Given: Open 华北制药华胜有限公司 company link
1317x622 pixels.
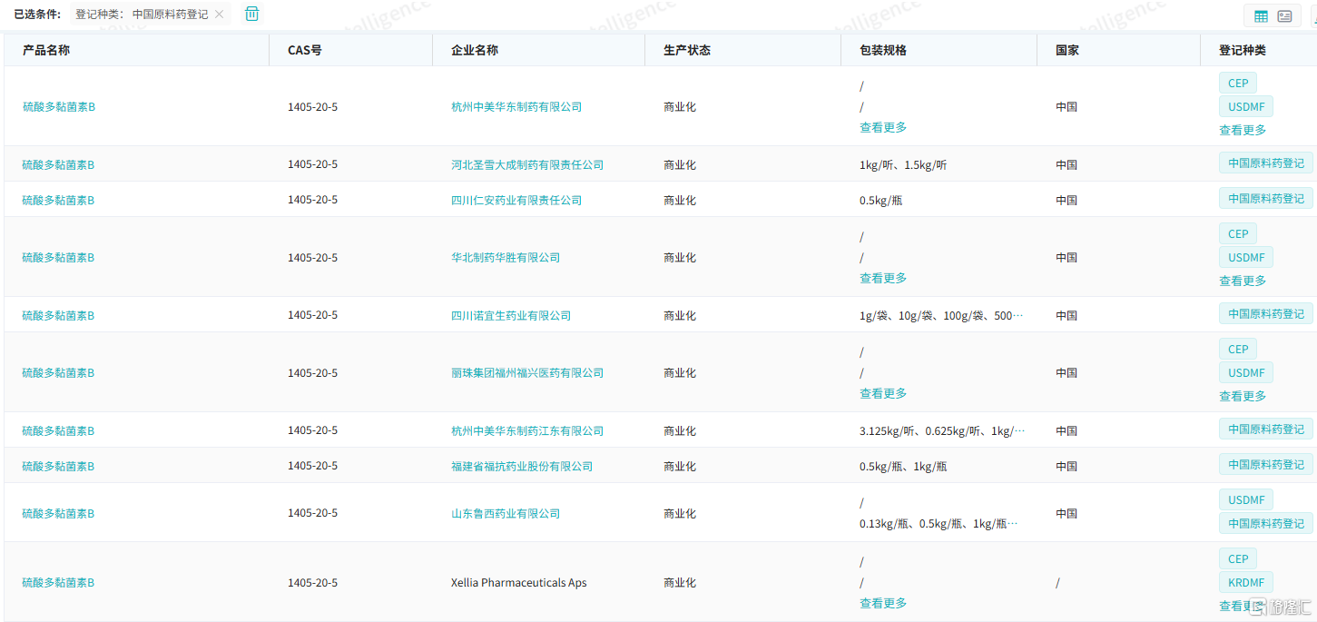Looking at the screenshot, I should [506, 257].
